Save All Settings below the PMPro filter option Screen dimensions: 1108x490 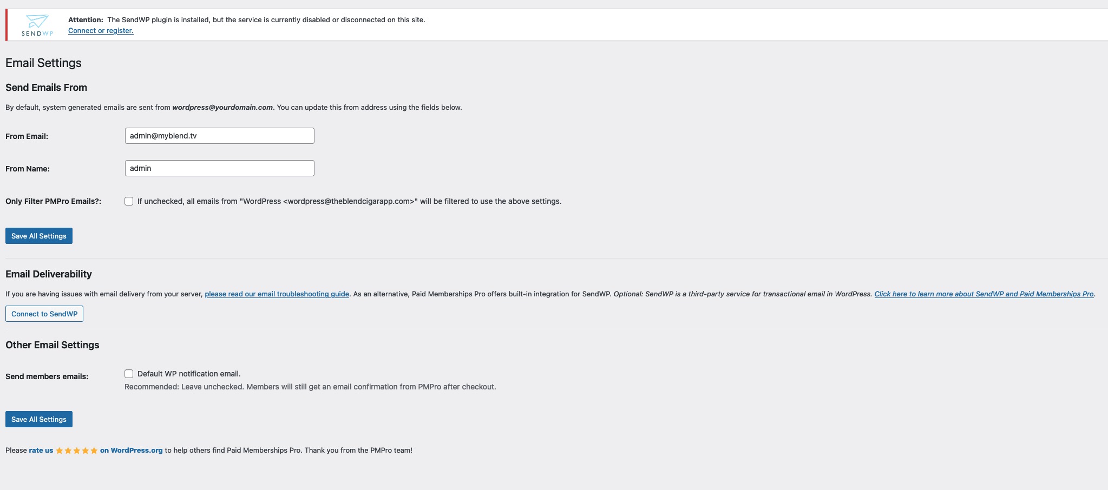pos(39,236)
